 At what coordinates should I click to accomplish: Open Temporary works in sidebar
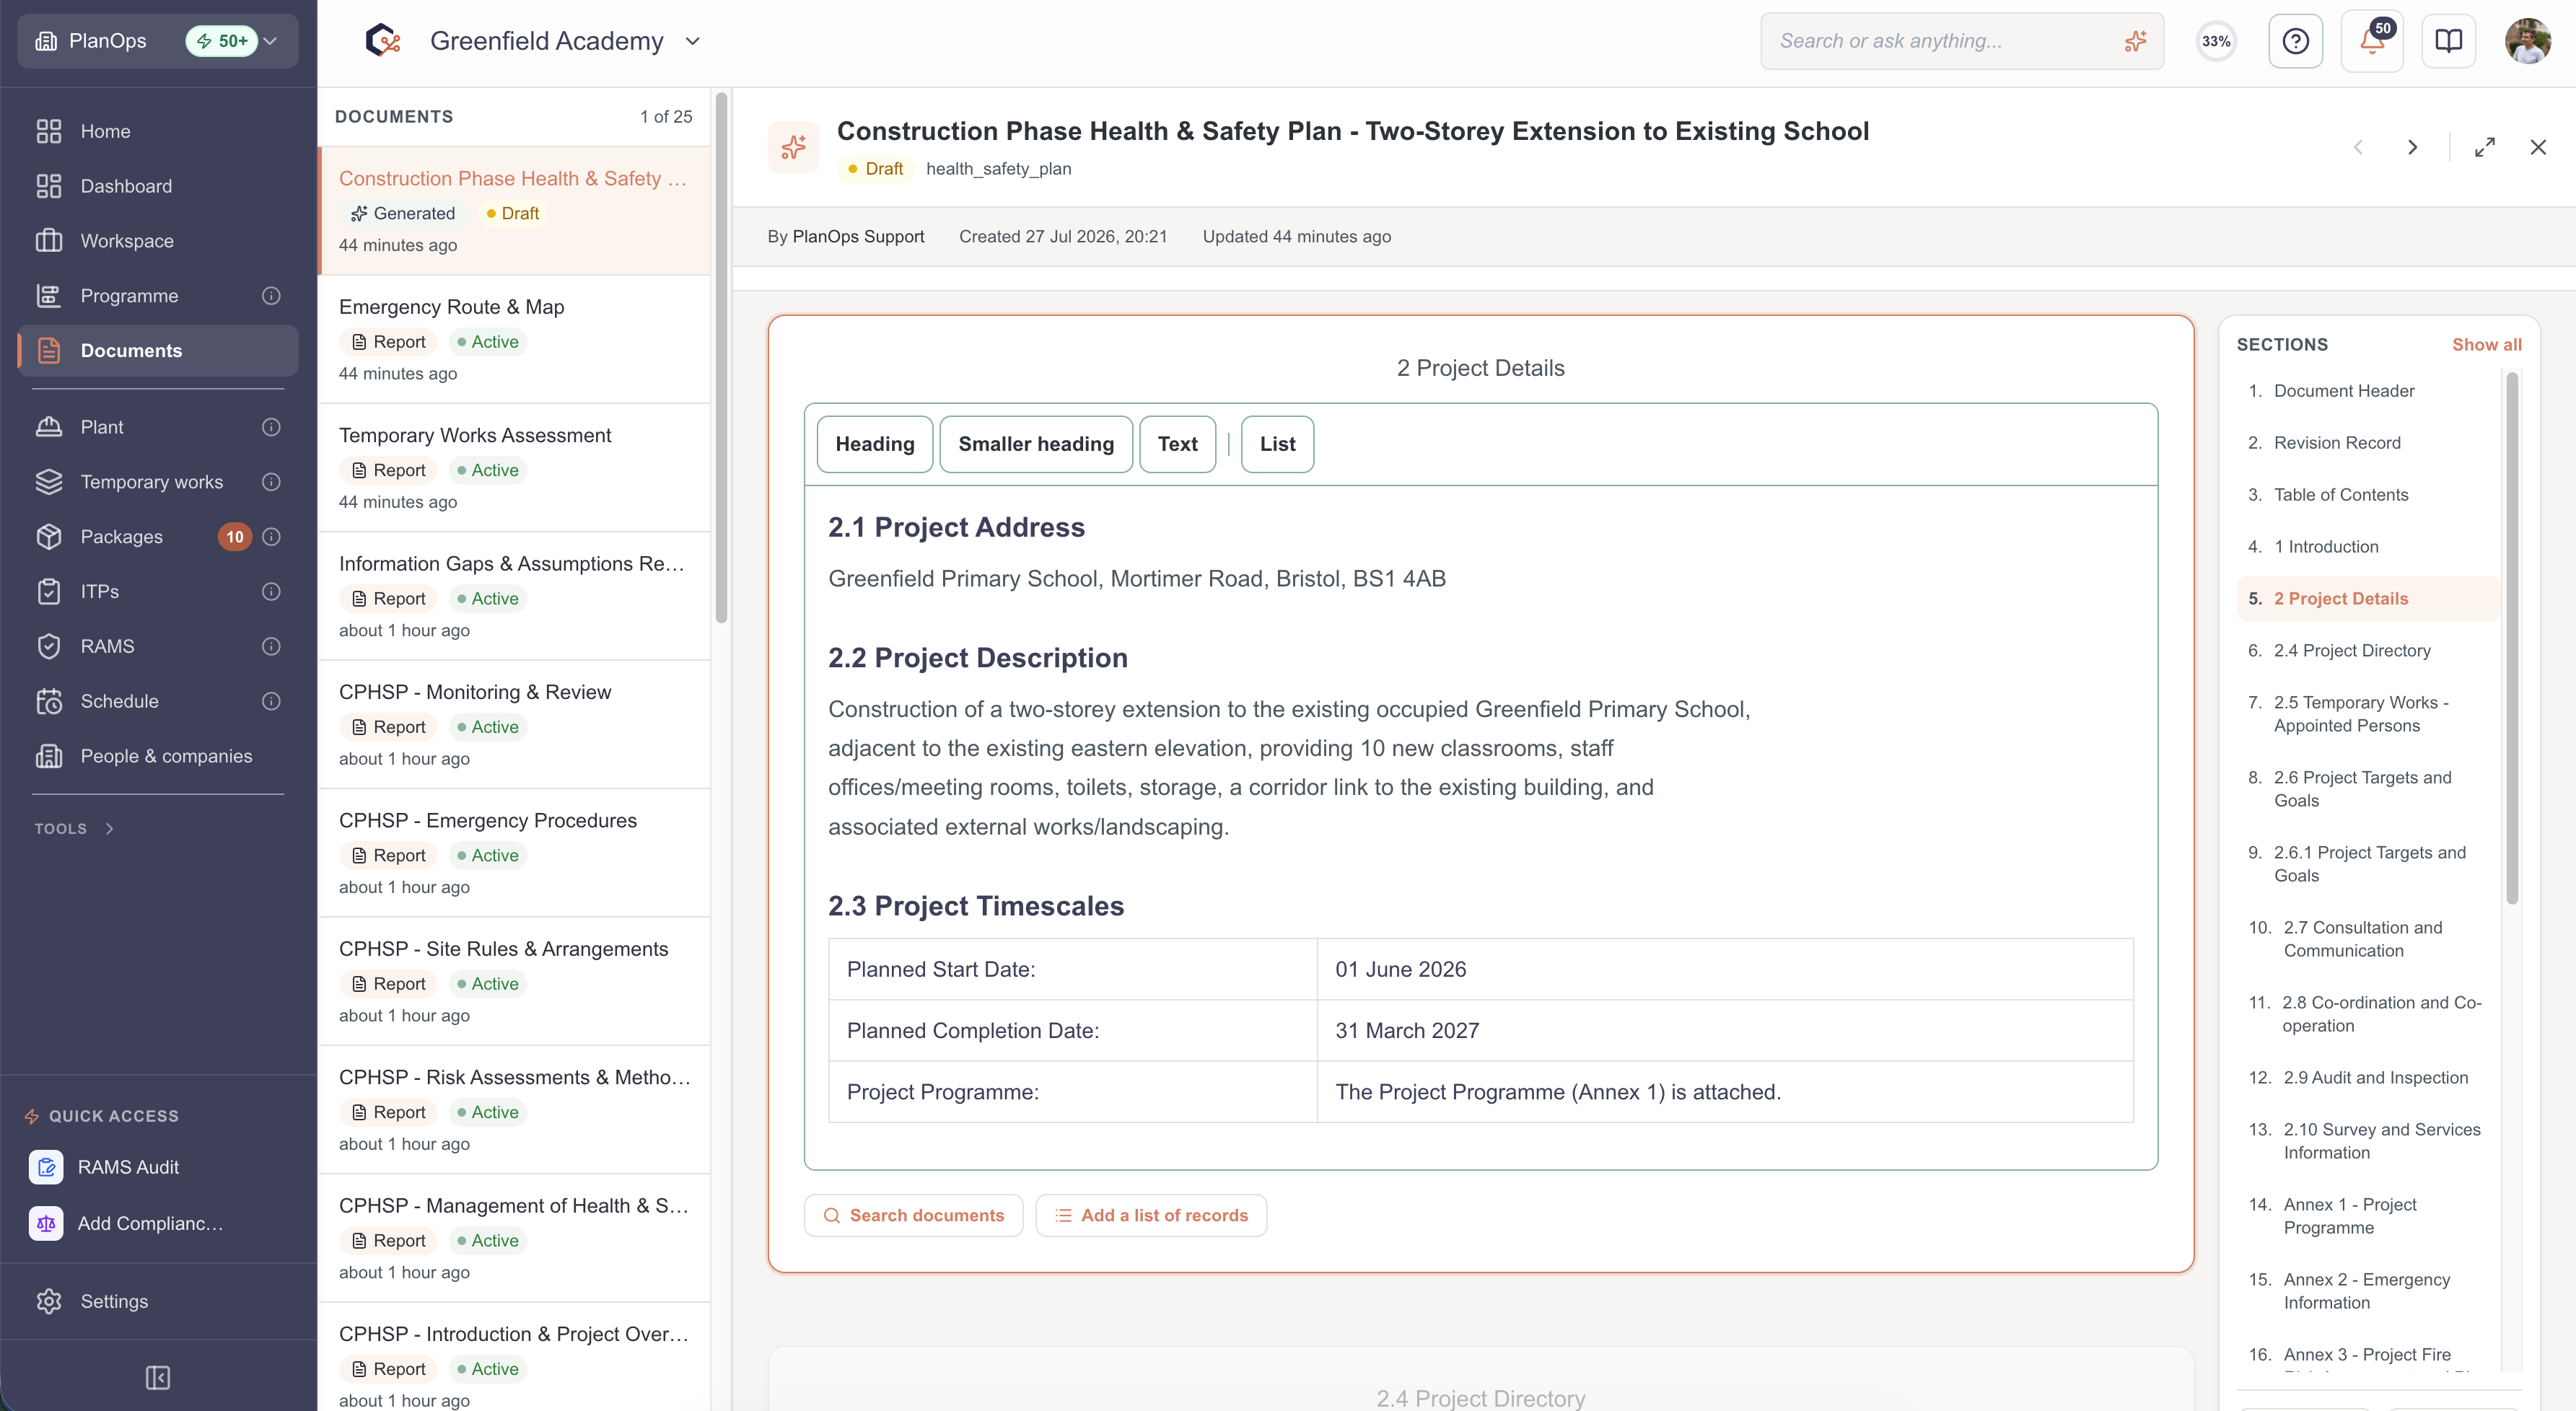click(158, 482)
